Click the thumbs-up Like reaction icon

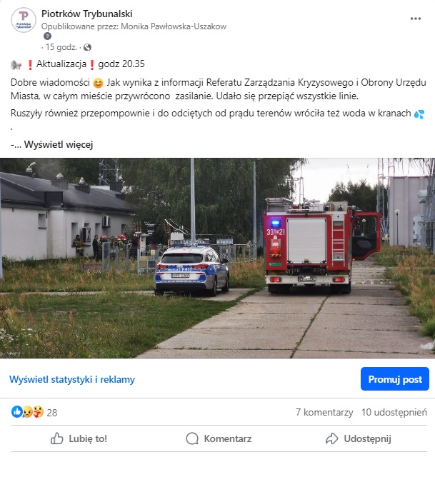(x=16, y=411)
